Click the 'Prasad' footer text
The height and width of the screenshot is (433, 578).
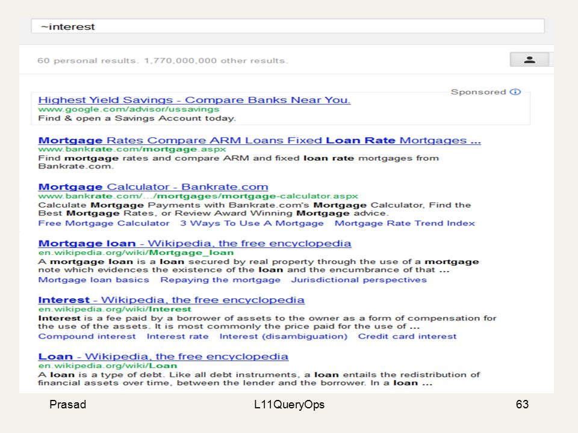pos(67,404)
